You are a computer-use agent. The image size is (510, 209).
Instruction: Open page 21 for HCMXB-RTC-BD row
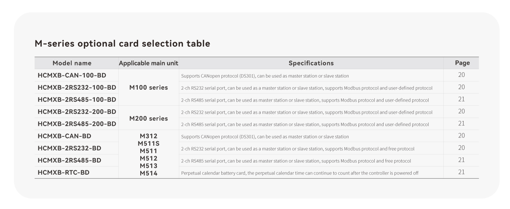tap(461, 172)
